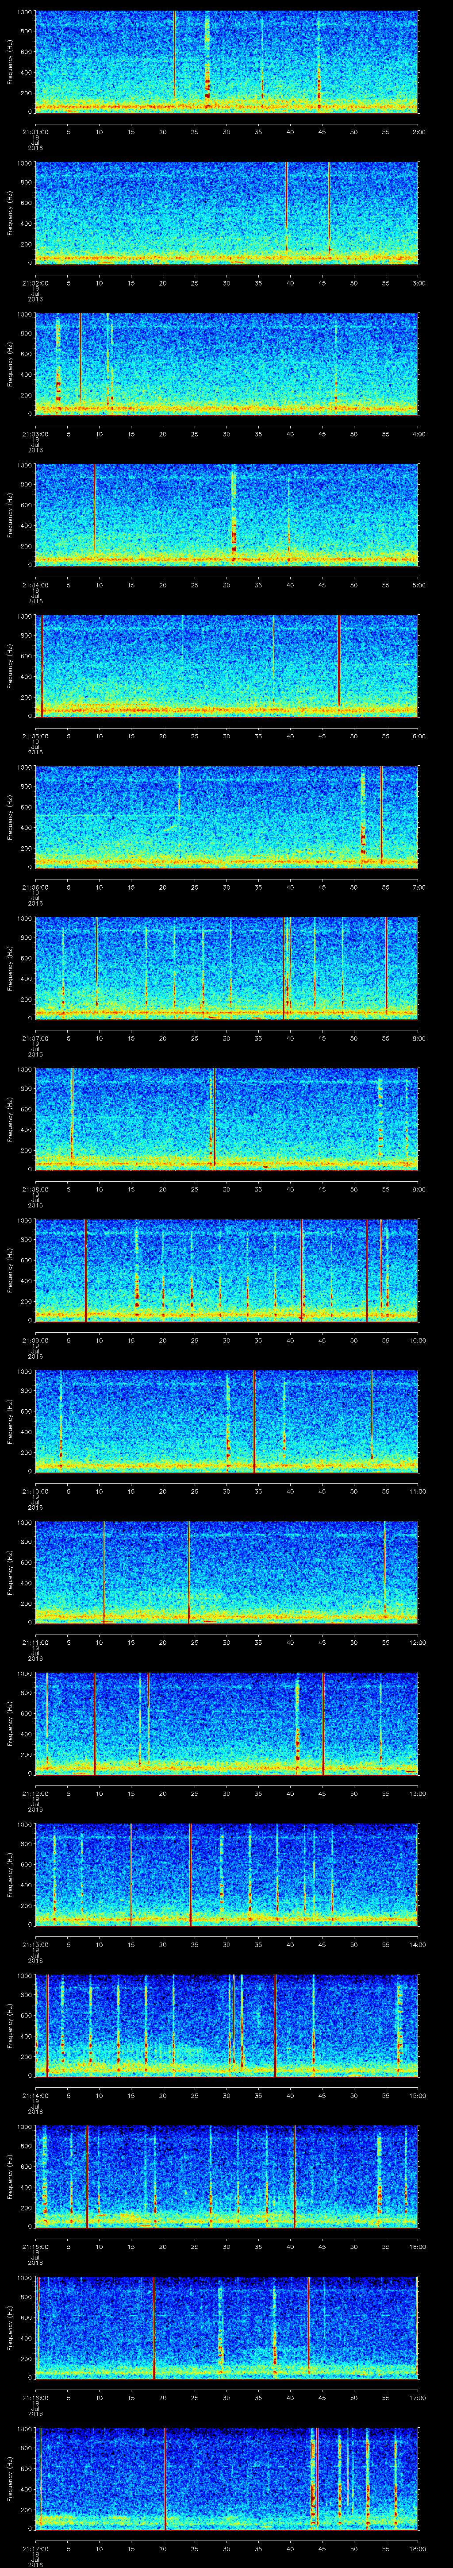Select the spectrogram plot starting at 21:07:00

226,967
